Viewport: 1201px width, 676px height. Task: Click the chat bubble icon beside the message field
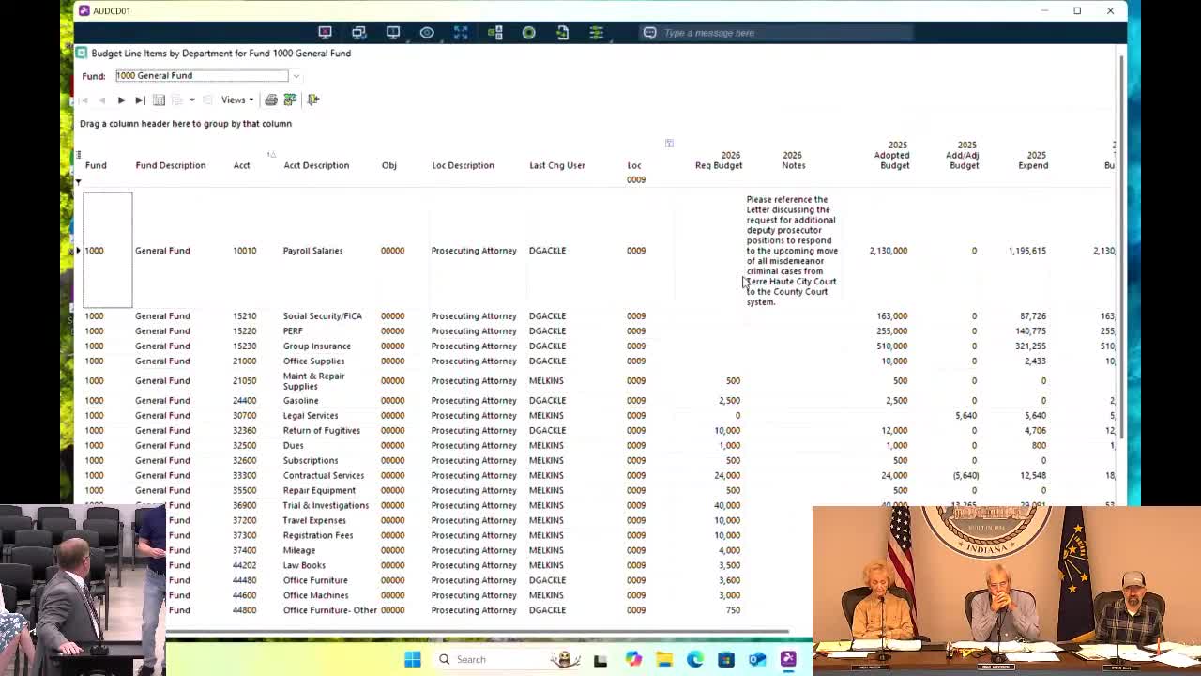tap(649, 33)
